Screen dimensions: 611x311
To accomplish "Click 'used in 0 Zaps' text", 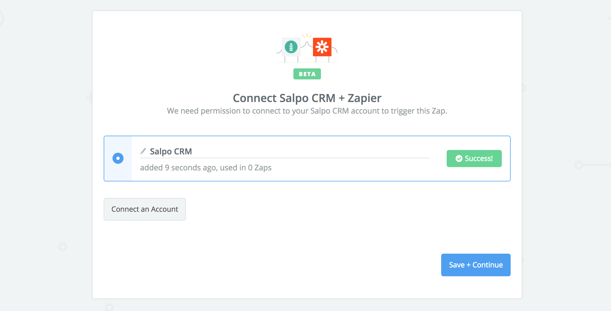I will coord(246,168).
